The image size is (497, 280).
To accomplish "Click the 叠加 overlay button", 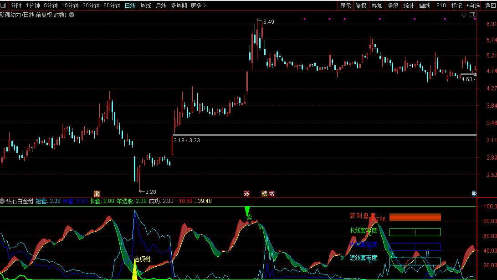I will pos(377,5).
